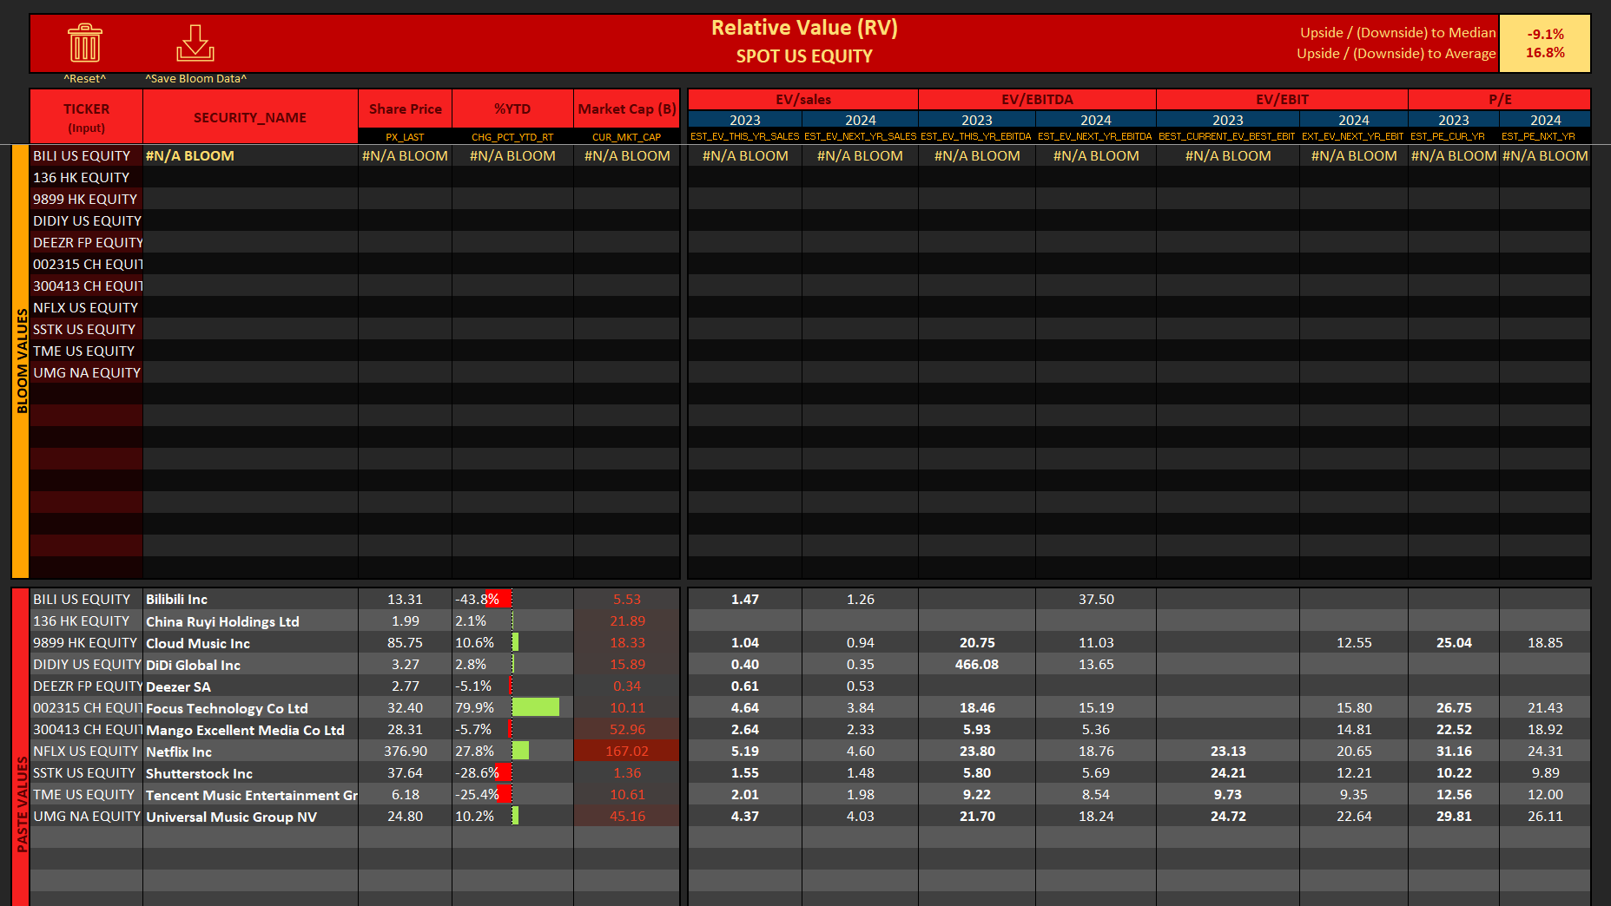Select the Netflix Inc cell
Image resolution: width=1611 pixels, height=906 pixels.
(250, 752)
